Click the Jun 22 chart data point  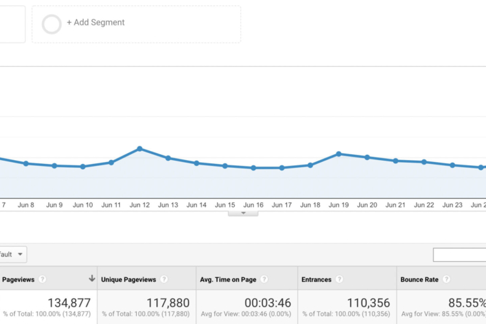click(424, 162)
